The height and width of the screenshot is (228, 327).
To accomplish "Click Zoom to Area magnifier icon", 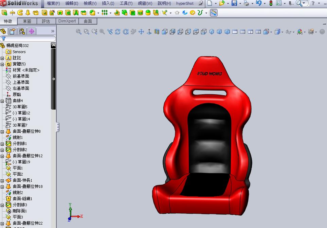I will coord(86,32).
